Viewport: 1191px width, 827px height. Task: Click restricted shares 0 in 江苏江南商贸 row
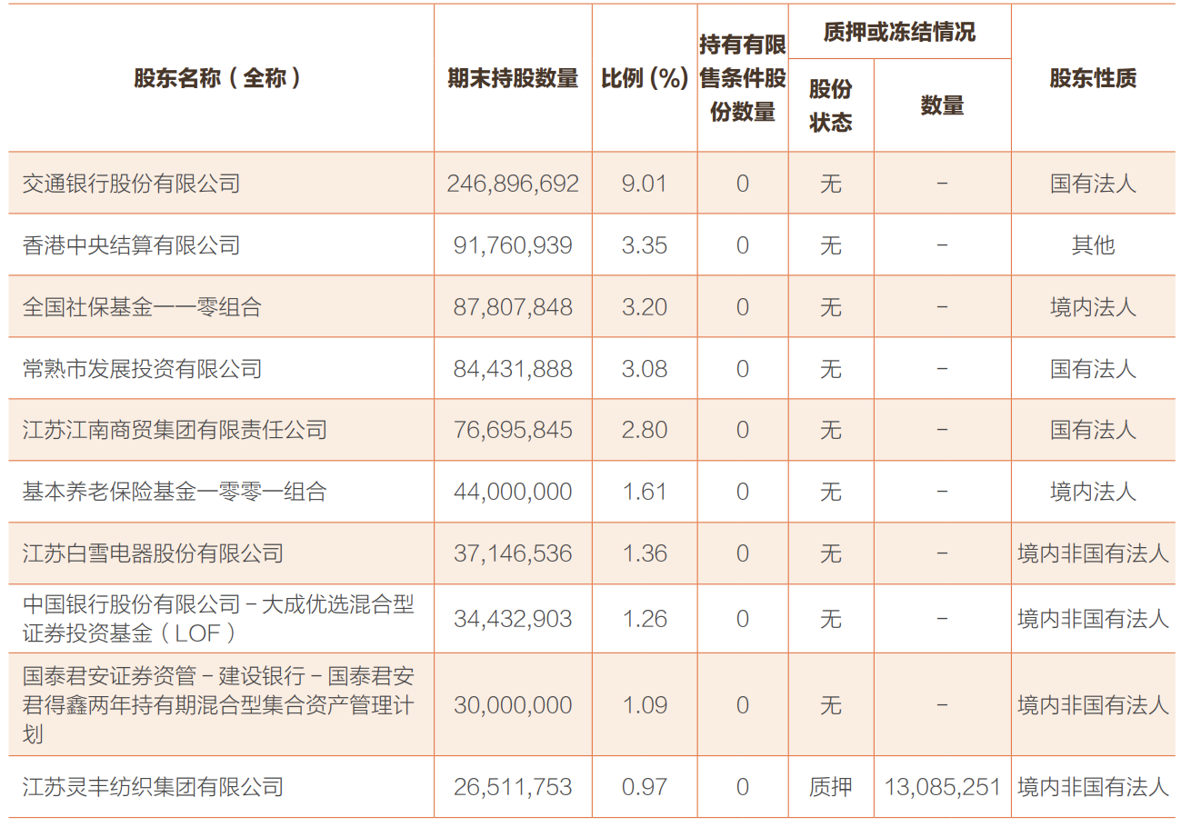[743, 429]
